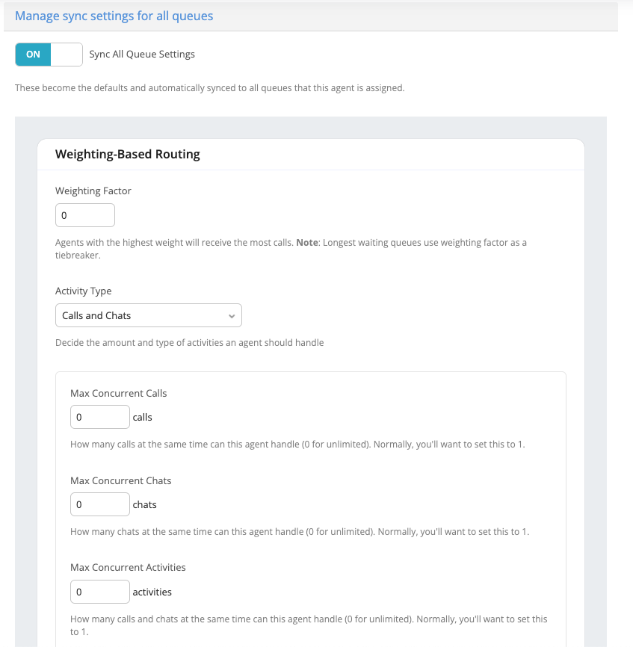Click the Max Concurrent Activities label

[128, 567]
